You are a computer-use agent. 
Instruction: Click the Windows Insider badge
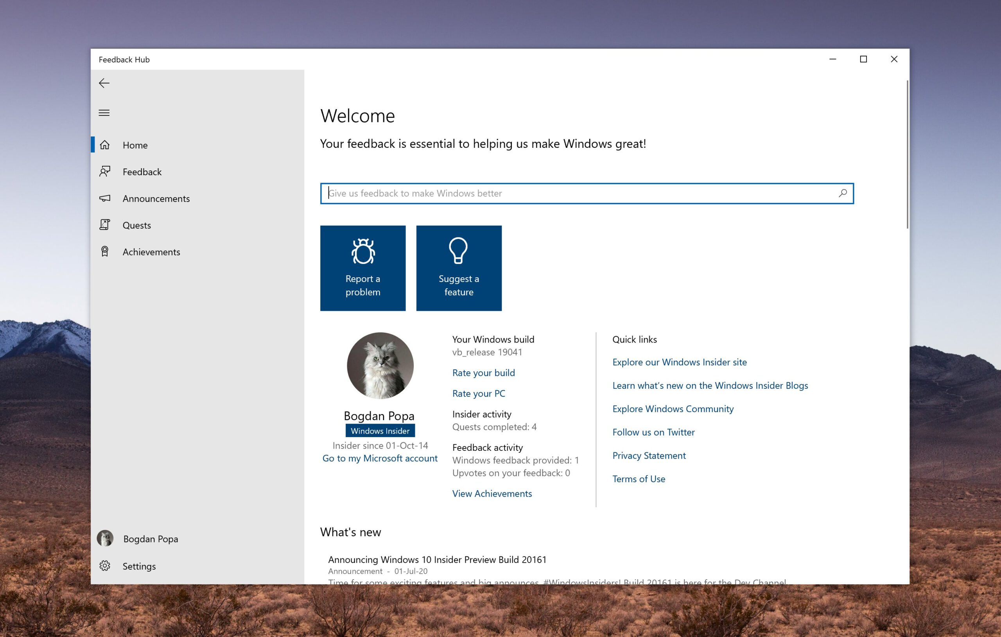tap(380, 431)
